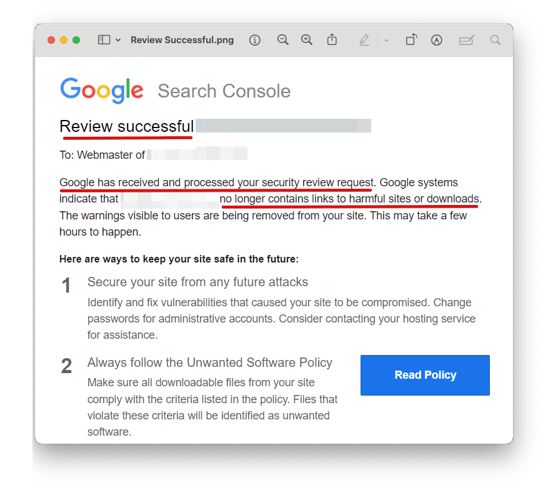Toggle the sidebar view button
The image size is (548, 490).
(104, 40)
